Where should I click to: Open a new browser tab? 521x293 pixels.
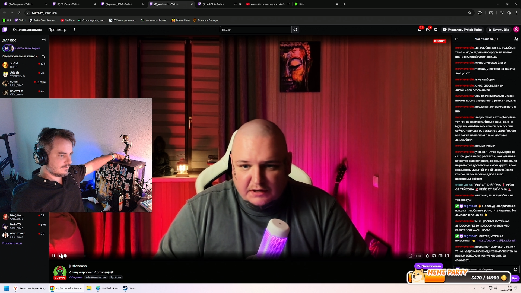point(344,4)
